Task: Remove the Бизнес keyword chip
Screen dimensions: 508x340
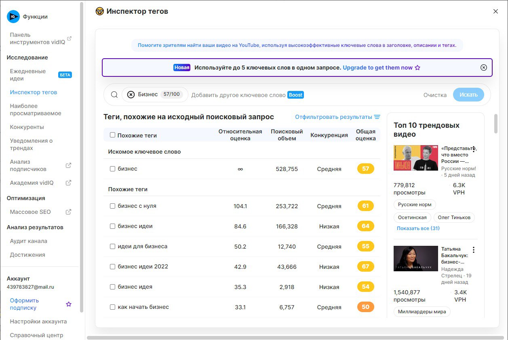Action: point(131,95)
